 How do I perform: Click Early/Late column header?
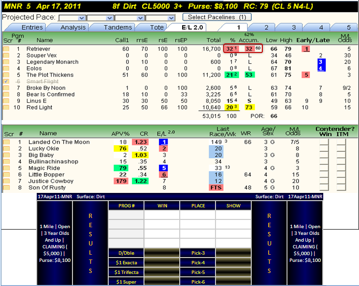[x=313, y=40]
